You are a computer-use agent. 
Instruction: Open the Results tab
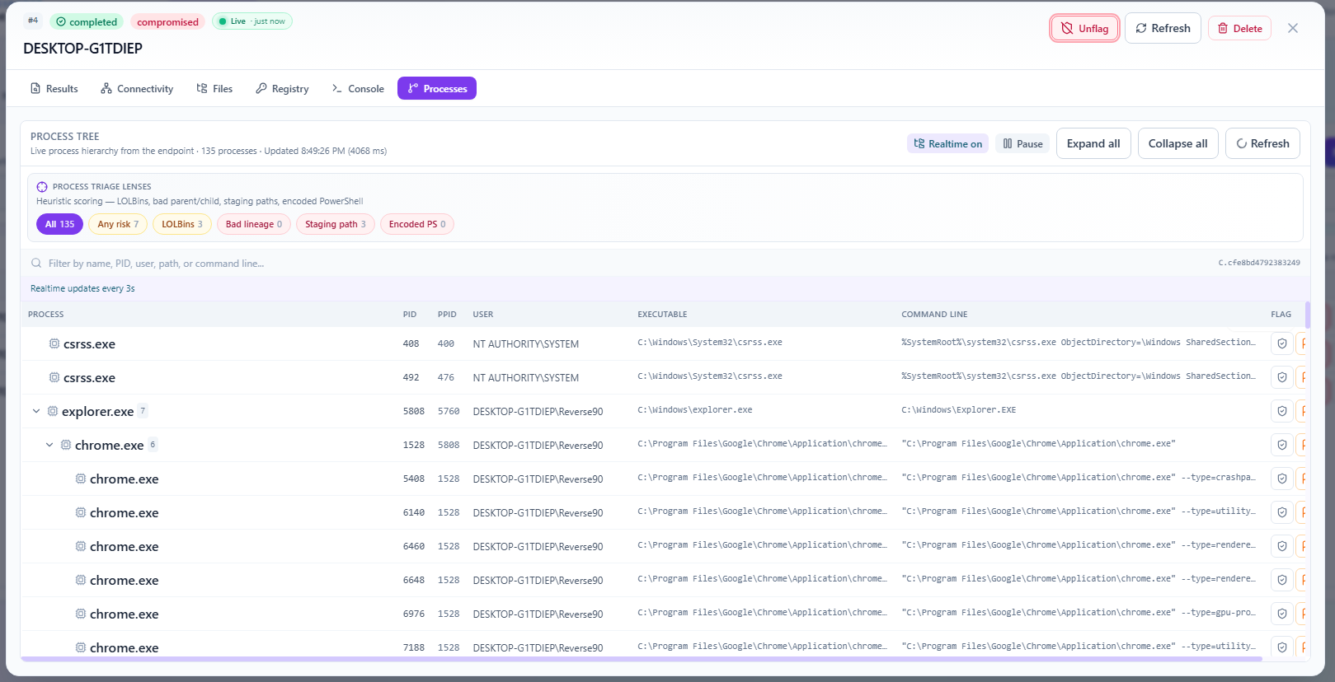click(x=54, y=88)
